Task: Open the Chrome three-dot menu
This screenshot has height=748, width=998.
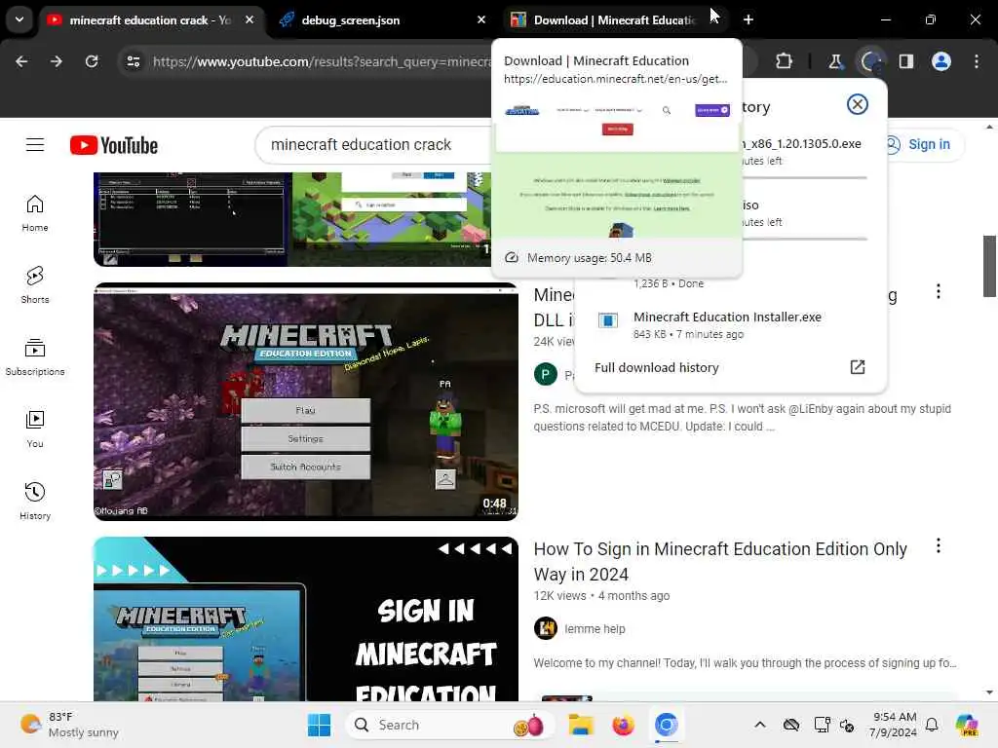Action: tap(977, 61)
